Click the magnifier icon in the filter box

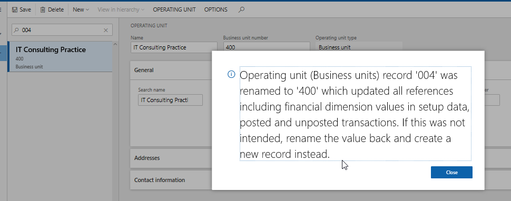coord(16,30)
